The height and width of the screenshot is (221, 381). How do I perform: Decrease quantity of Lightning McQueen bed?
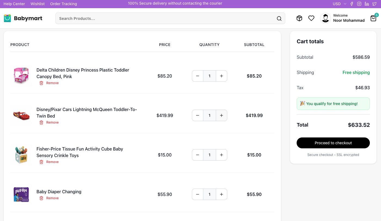[x=198, y=115]
